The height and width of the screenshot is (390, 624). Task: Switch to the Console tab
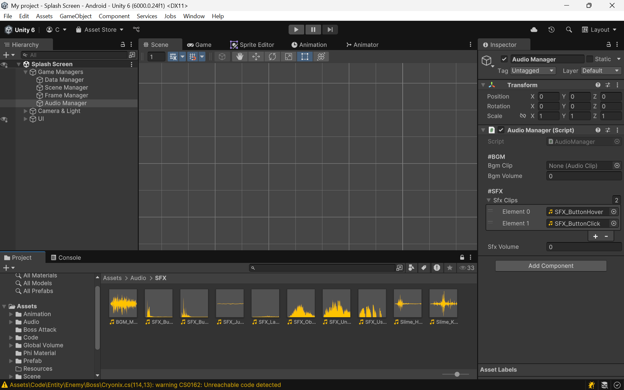click(x=66, y=258)
